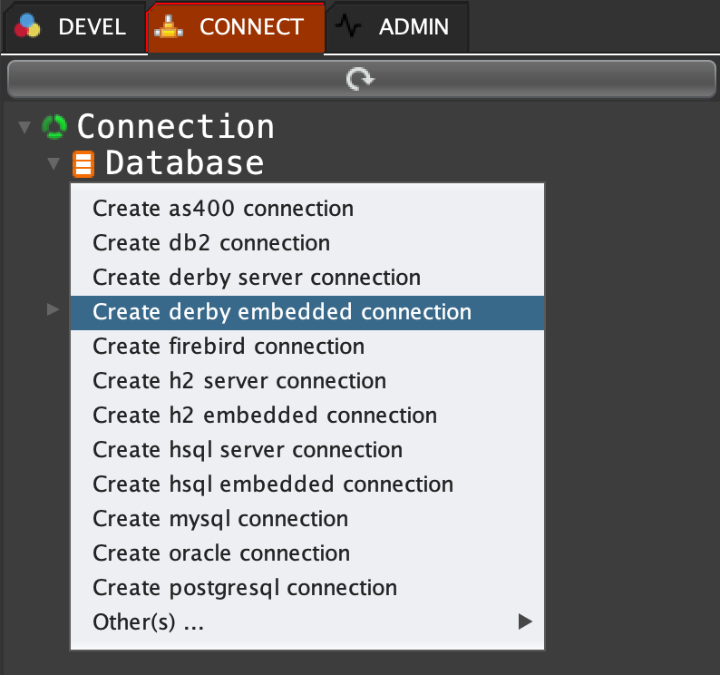Image resolution: width=720 pixels, height=675 pixels.
Task: Select Create h2 server connection
Action: pos(239,381)
